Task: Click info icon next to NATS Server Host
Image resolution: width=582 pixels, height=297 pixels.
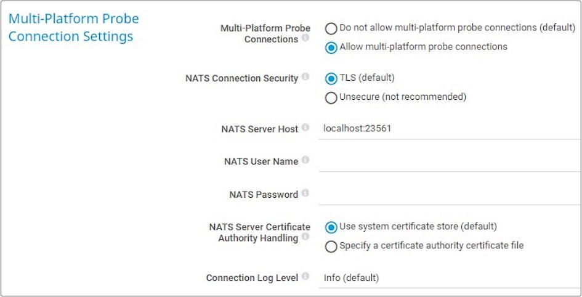Action: [x=306, y=128]
